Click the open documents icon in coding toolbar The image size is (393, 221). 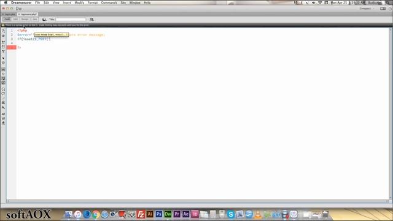tap(3, 31)
